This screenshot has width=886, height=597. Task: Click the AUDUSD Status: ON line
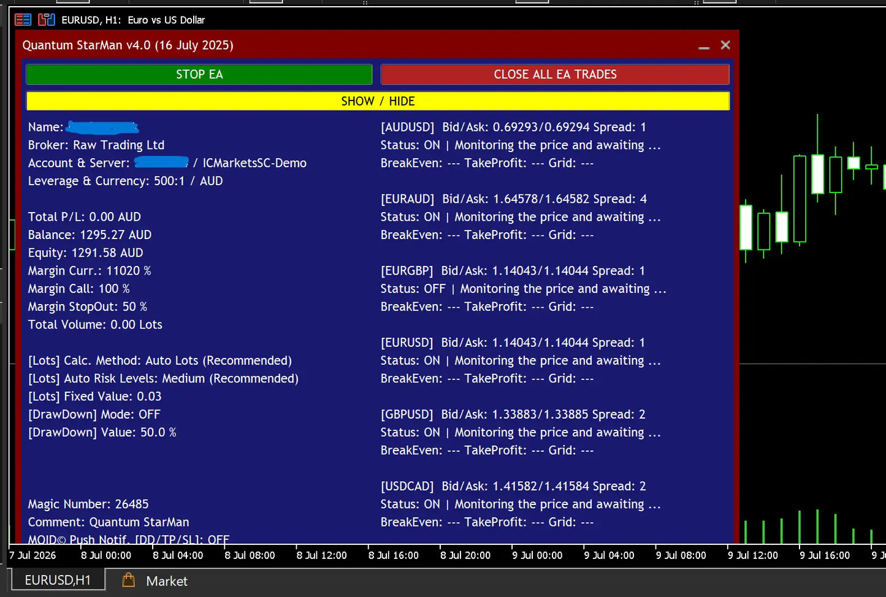pos(521,145)
